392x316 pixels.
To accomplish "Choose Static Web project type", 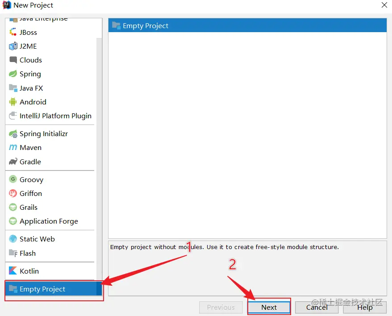I will (x=51, y=239).
